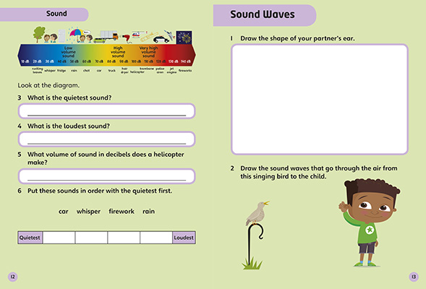Click the trombone picture
The image size is (426, 289).
149,37
